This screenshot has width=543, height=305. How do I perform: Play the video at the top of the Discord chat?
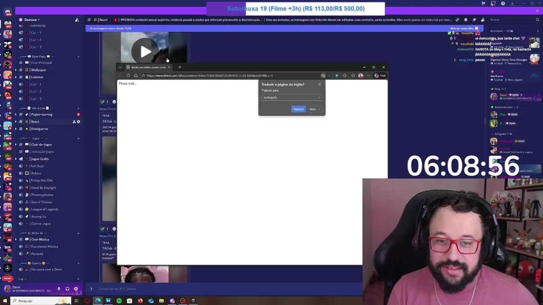coord(146,51)
